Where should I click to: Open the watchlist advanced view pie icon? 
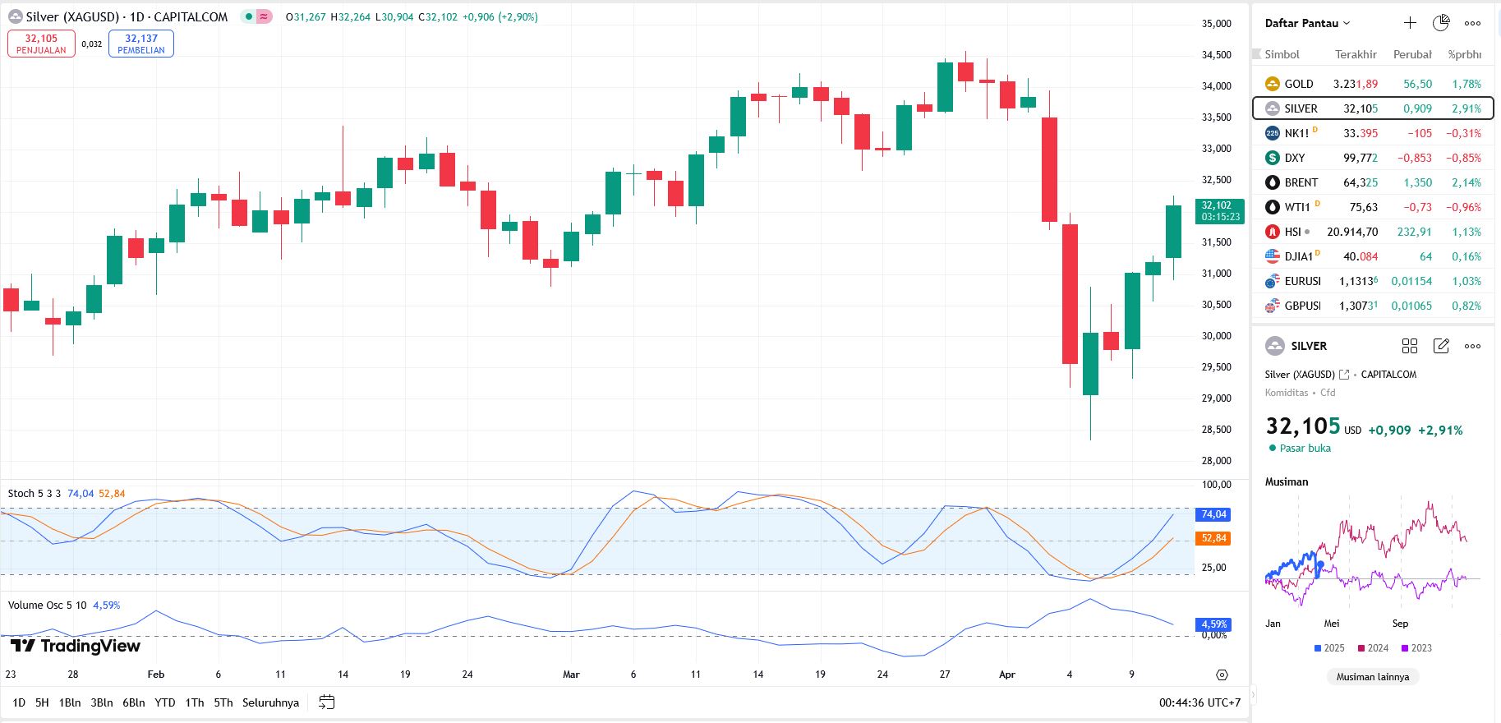[x=1441, y=23]
